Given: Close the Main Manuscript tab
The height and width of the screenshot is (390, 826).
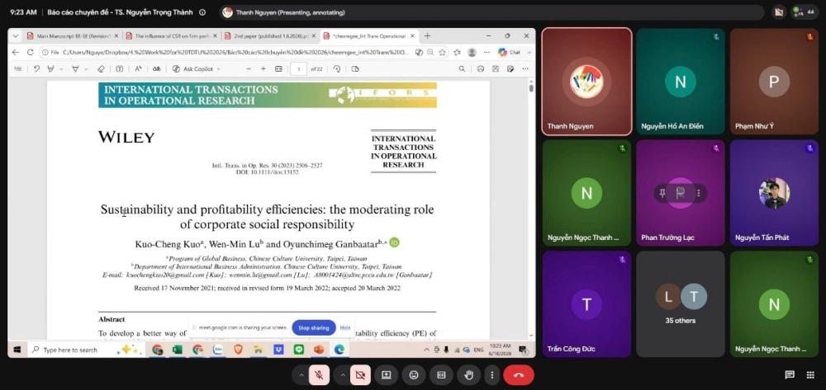Looking at the screenshot, I should click(x=116, y=36).
